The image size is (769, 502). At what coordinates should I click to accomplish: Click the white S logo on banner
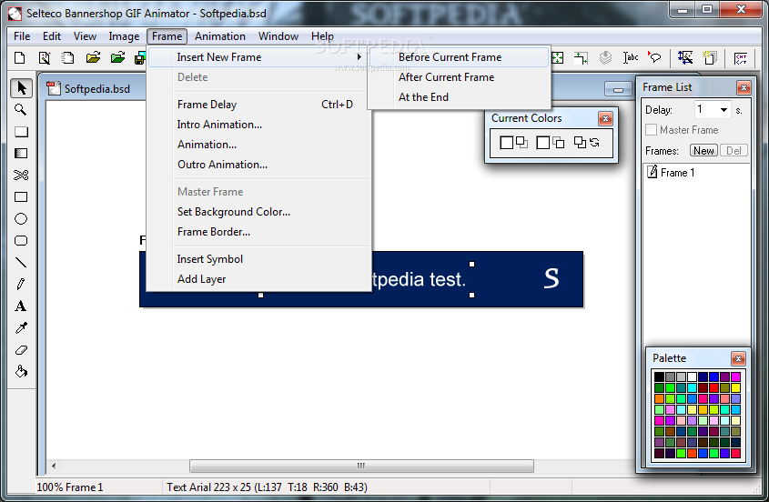tap(551, 278)
